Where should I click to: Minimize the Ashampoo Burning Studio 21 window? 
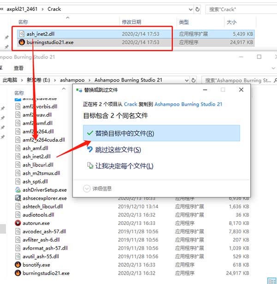[x=241, y=57]
